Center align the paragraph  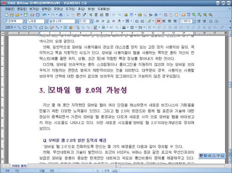(x=170, y=21)
